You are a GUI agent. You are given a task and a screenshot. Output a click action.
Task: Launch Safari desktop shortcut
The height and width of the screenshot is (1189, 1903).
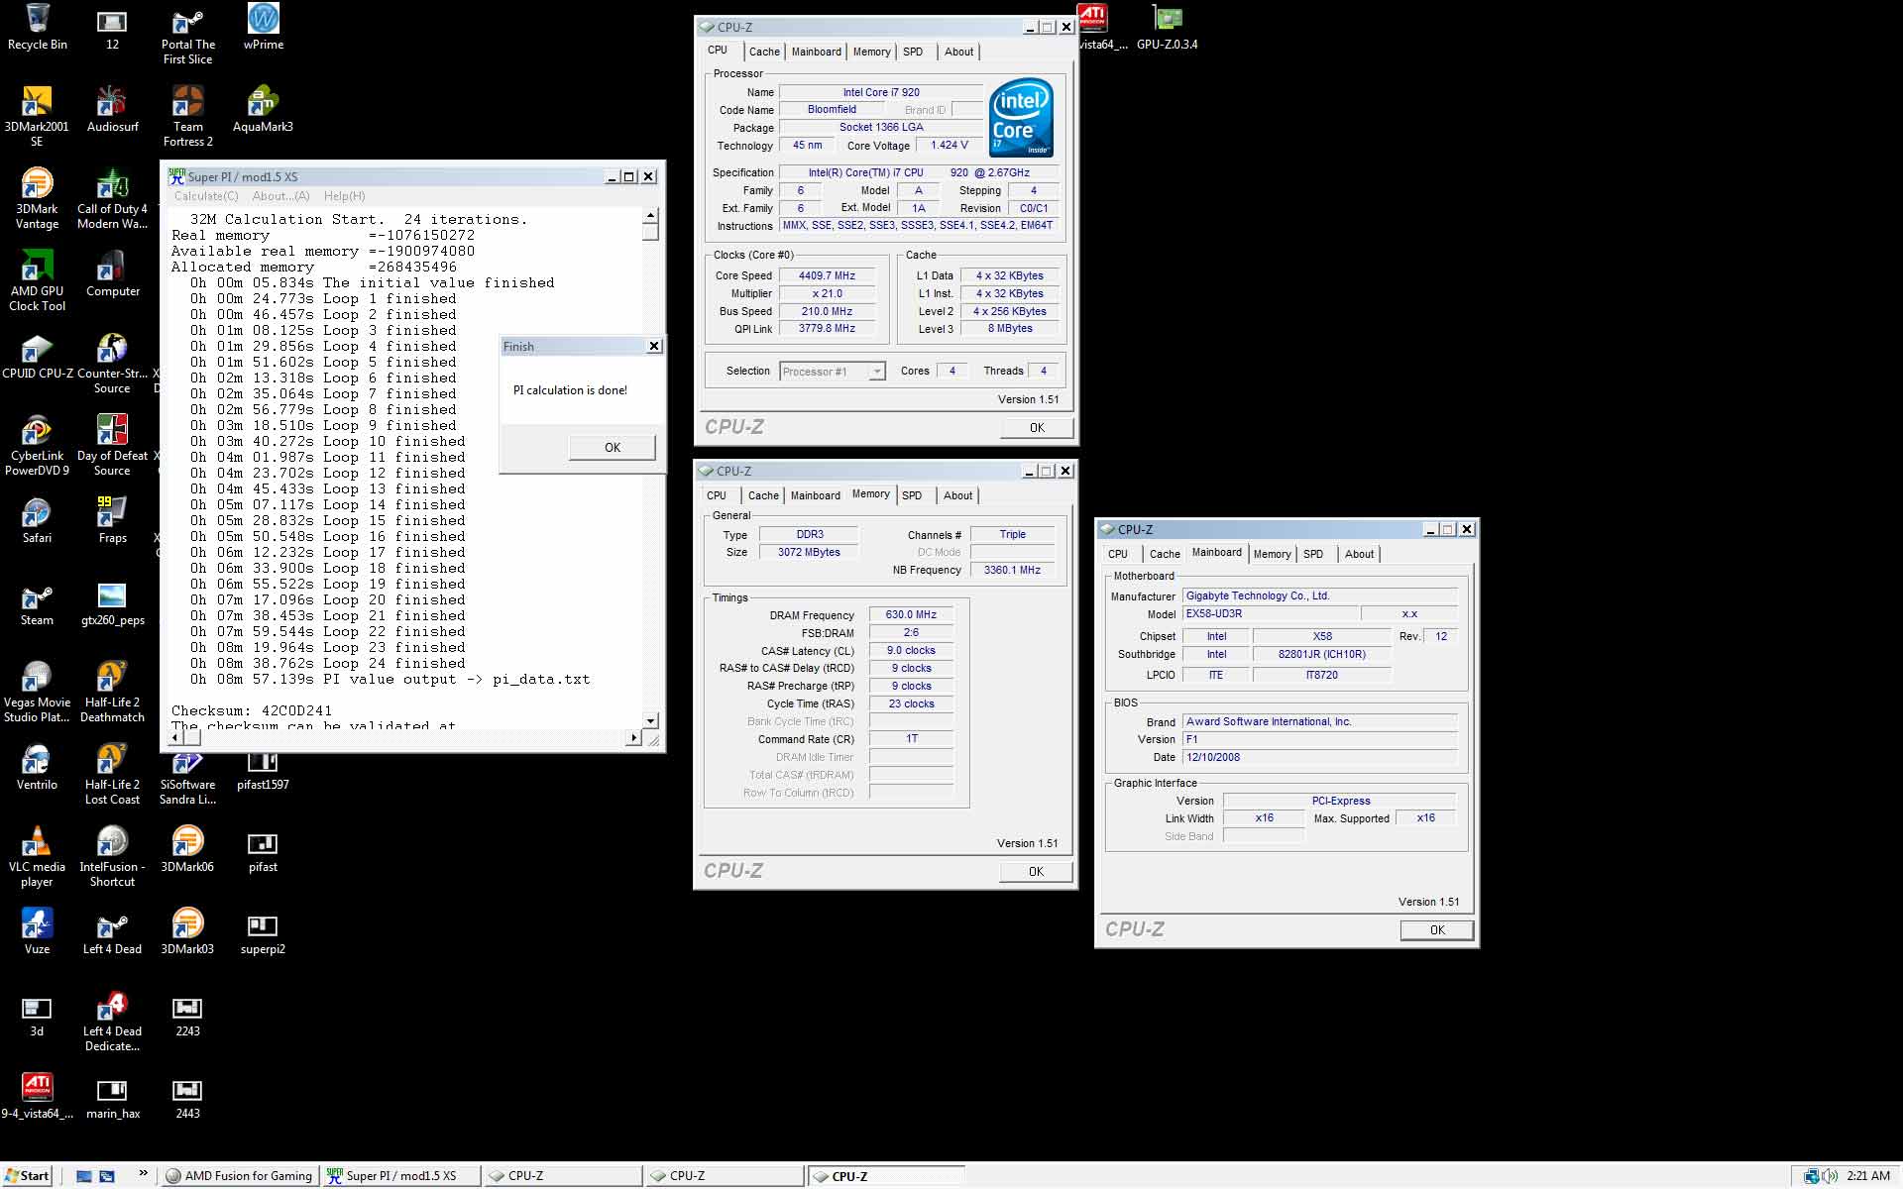(x=37, y=520)
